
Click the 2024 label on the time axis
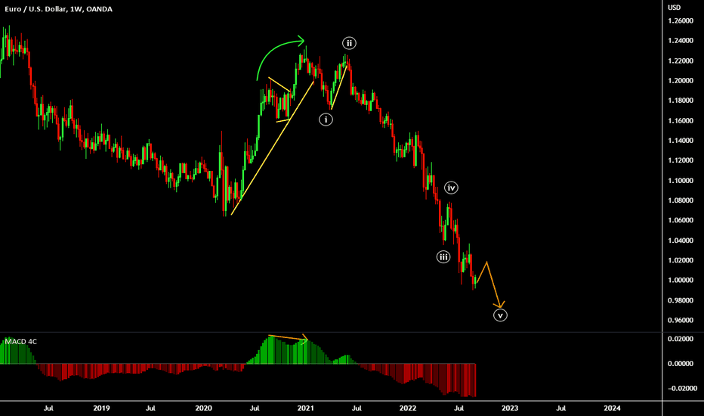click(612, 408)
